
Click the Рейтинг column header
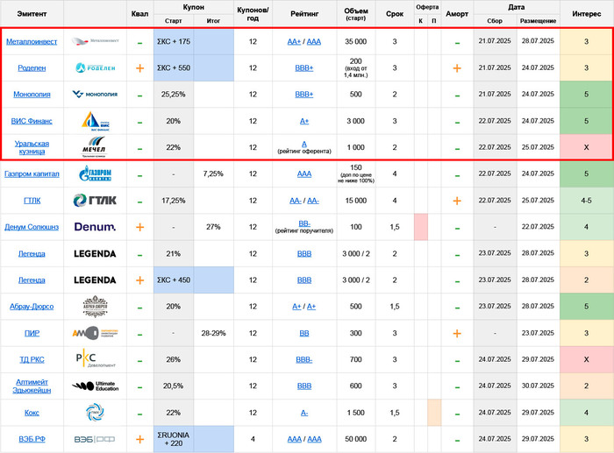point(303,14)
